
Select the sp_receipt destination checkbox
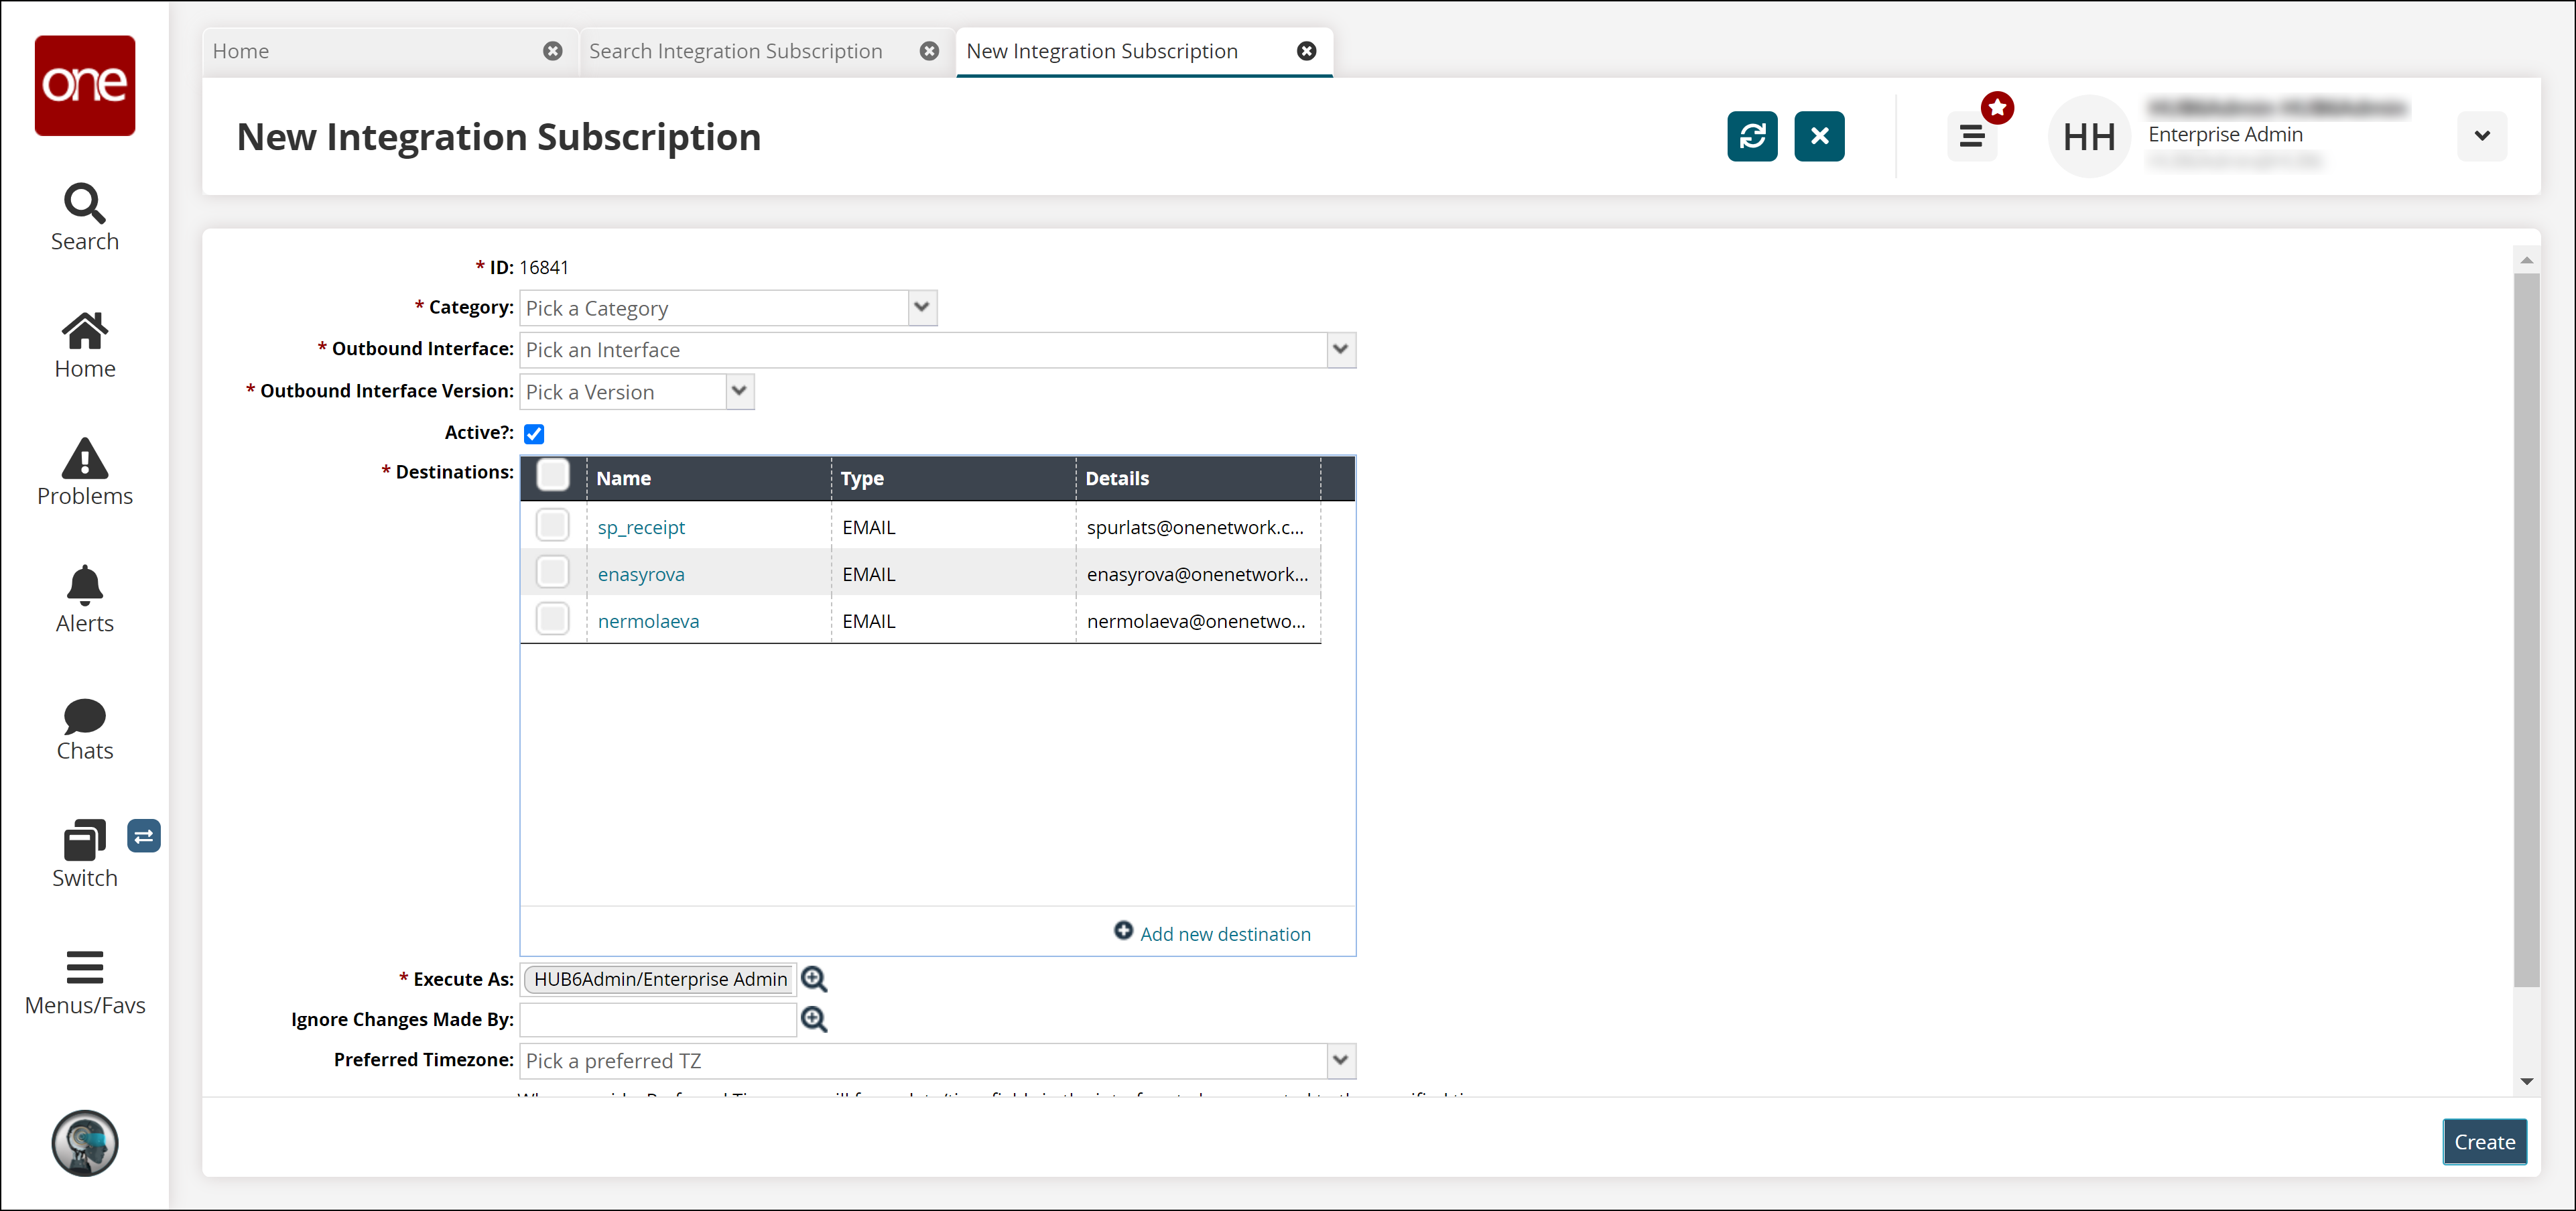pos(552,525)
